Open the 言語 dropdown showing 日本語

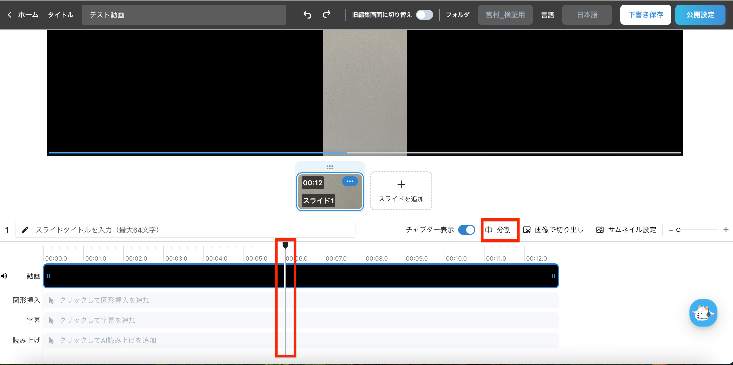(587, 15)
